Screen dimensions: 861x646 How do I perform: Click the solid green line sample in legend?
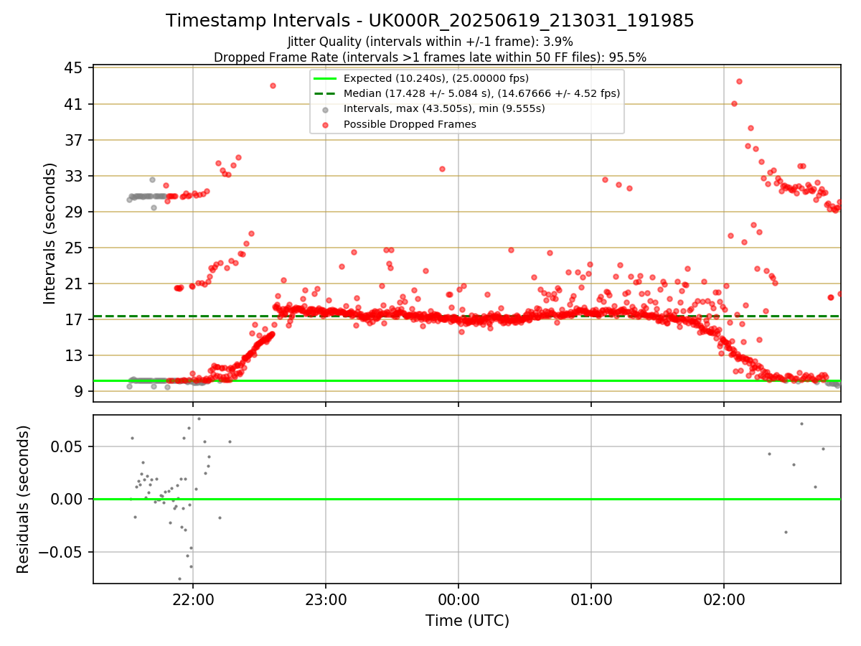pos(326,78)
